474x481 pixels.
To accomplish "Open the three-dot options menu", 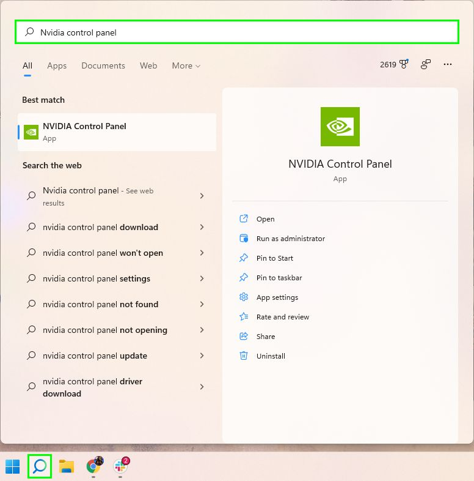I will click(x=448, y=64).
